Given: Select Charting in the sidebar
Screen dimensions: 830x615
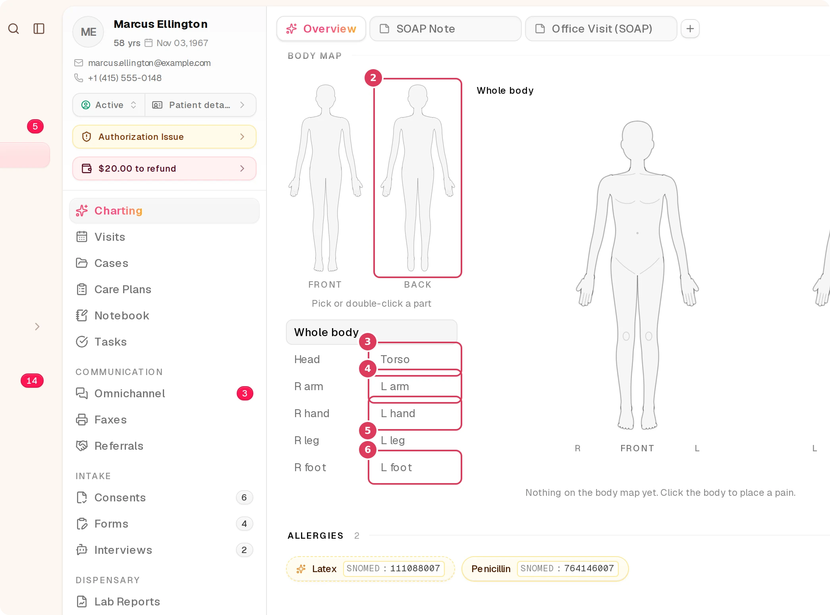Looking at the screenshot, I should pyautogui.click(x=164, y=211).
